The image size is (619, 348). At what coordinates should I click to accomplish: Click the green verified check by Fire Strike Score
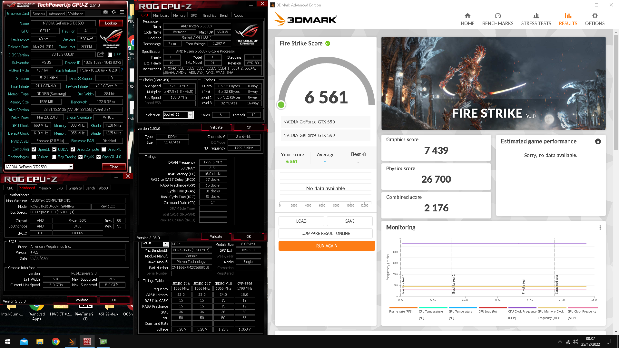point(328,43)
